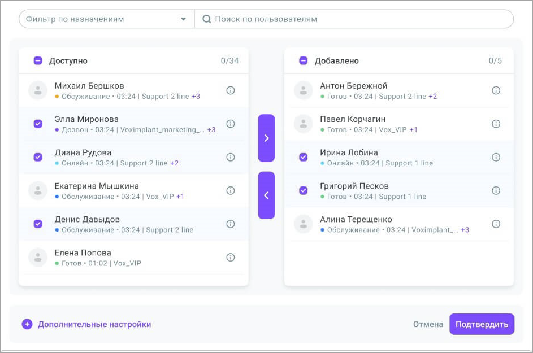Uncheck Григорий Песков in added list
Screen dimensions: 533x353
click(x=304, y=190)
